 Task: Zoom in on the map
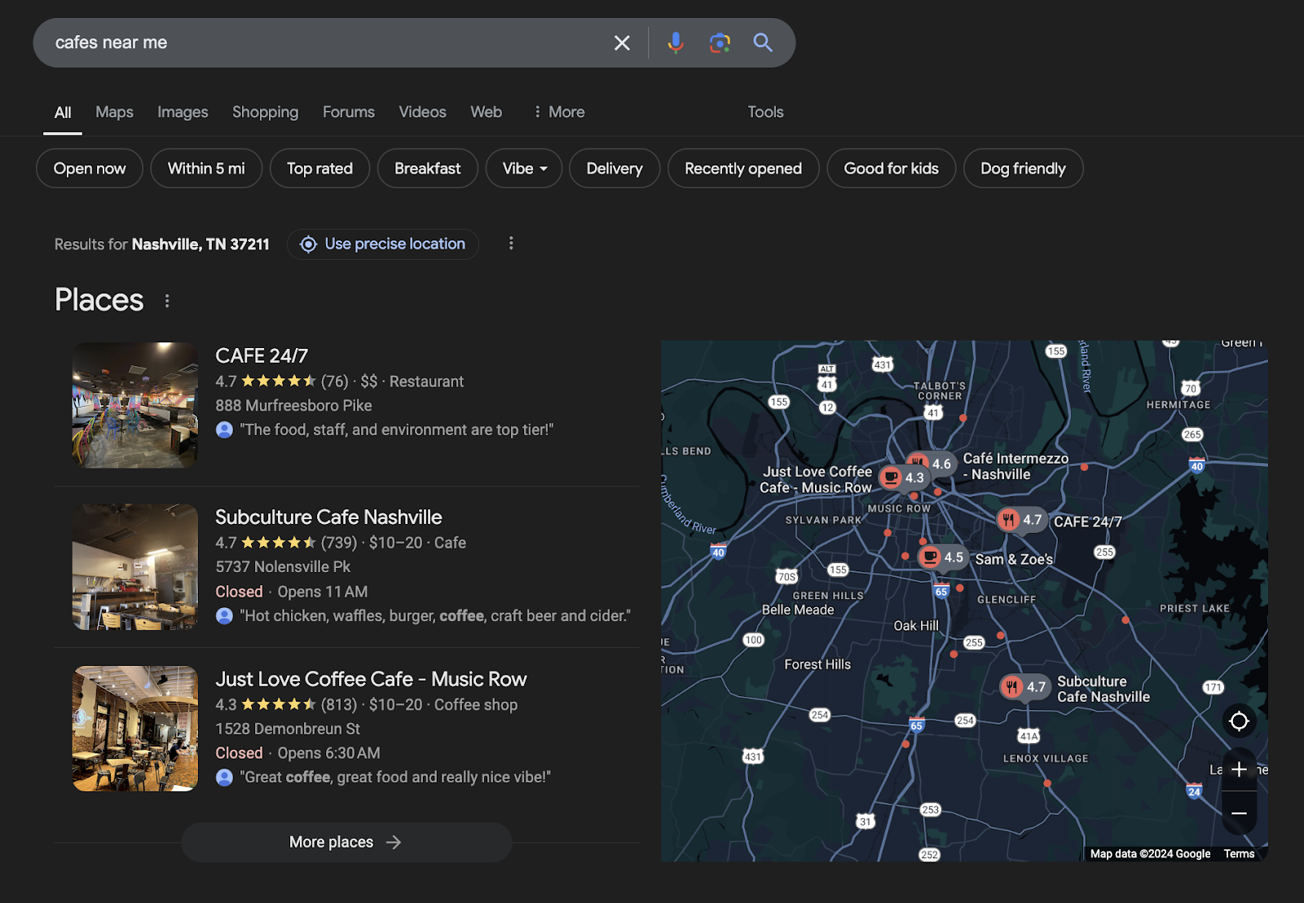click(x=1240, y=769)
